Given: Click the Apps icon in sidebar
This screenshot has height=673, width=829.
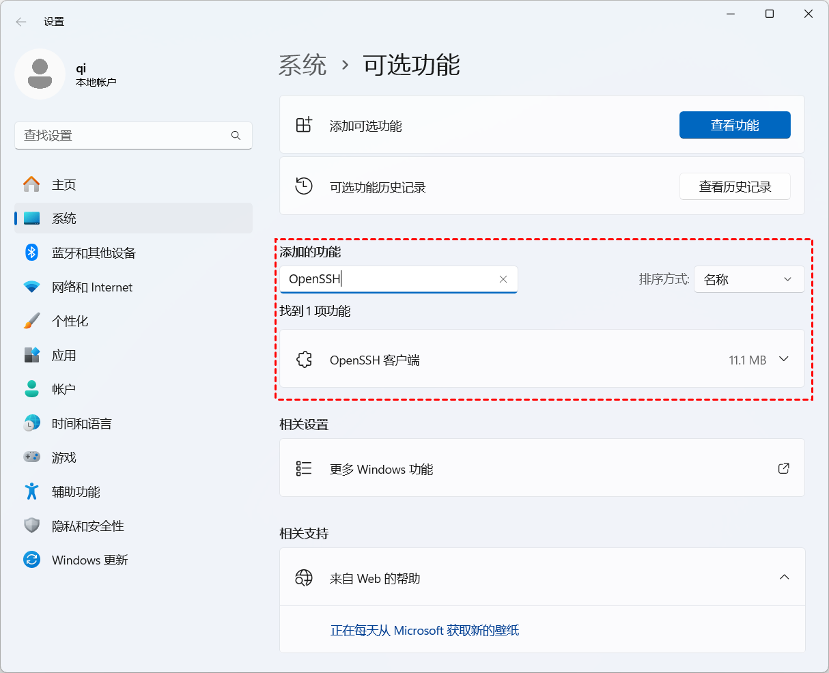Looking at the screenshot, I should (x=31, y=355).
